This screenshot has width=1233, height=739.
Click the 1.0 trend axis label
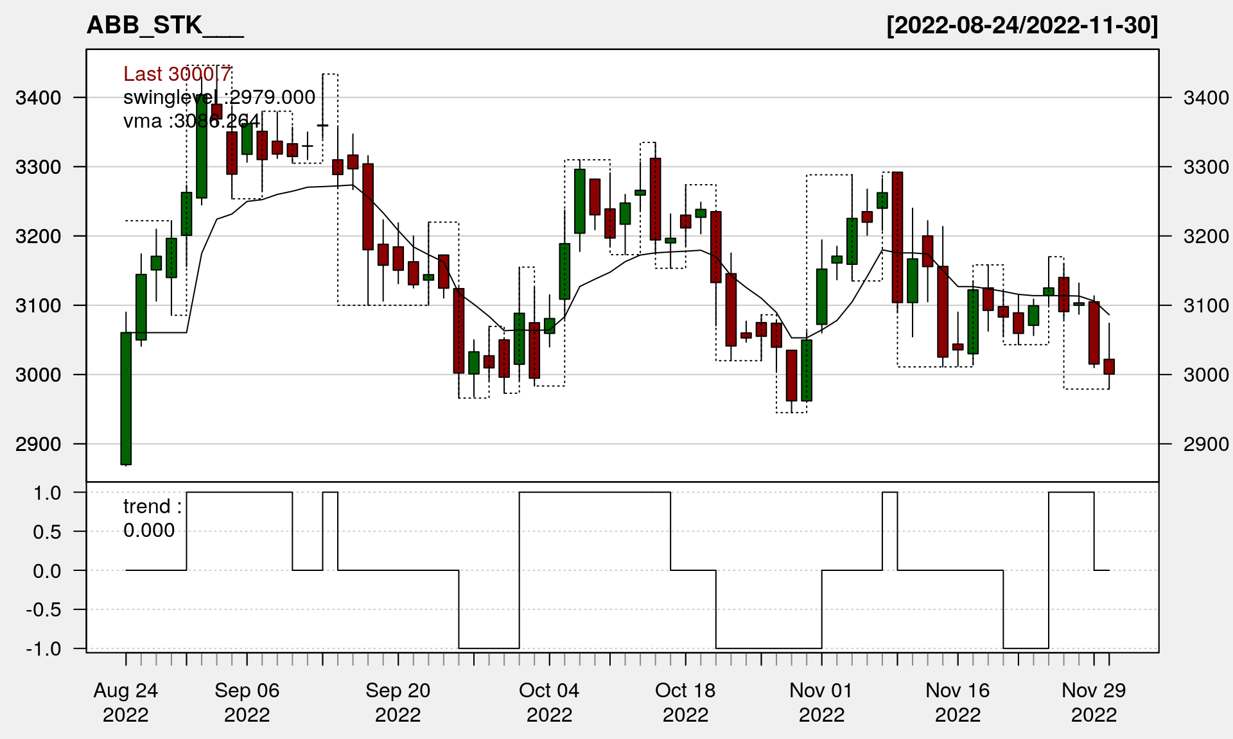click(48, 493)
